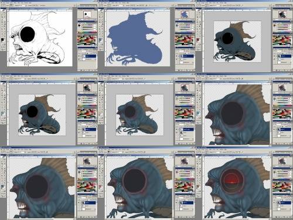293x220 pixels.
Task: Click Layers panel trash icon in line-art sketch window
Action: pyautogui.click(x=95, y=70)
